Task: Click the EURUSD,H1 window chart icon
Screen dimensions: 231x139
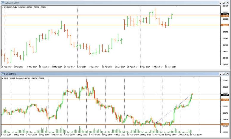Action: click(2, 73)
